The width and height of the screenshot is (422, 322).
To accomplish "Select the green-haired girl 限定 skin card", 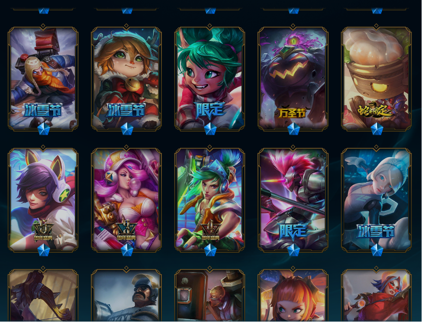I will point(209,78).
